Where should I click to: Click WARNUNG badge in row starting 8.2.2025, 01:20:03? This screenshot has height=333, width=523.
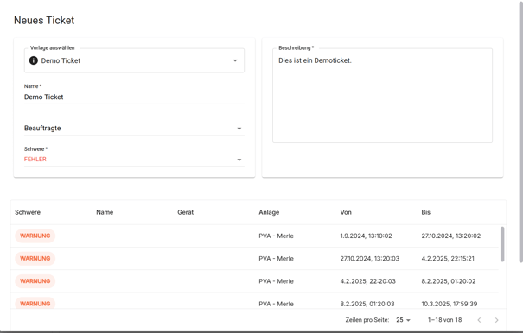point(35,303)
